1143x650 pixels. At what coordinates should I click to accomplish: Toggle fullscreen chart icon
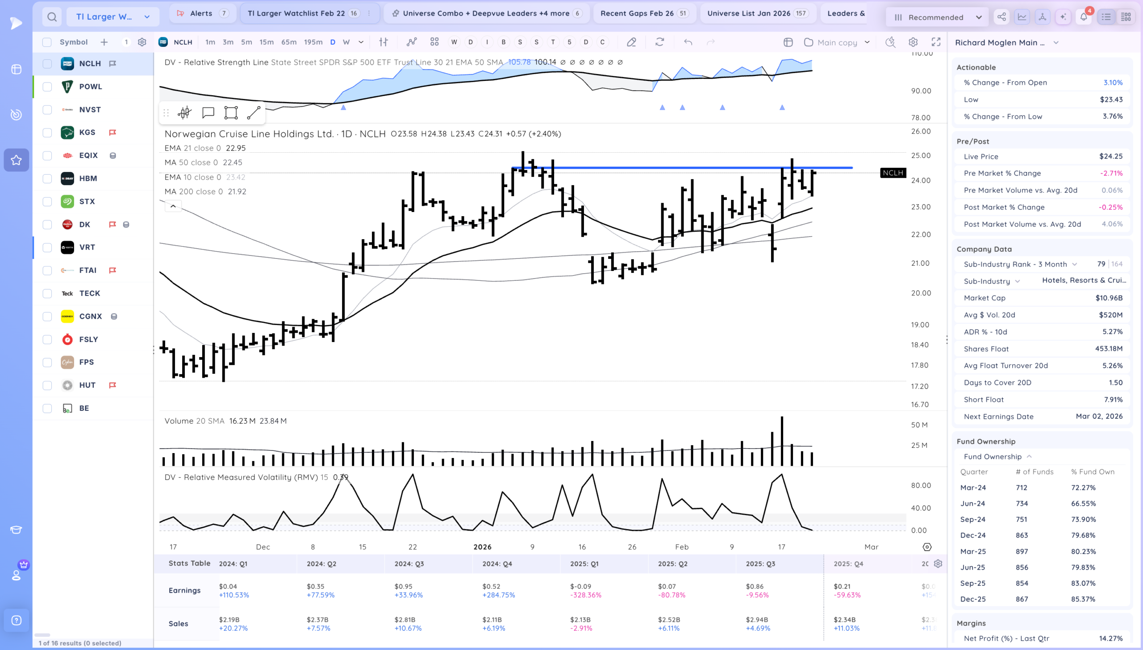936,42
